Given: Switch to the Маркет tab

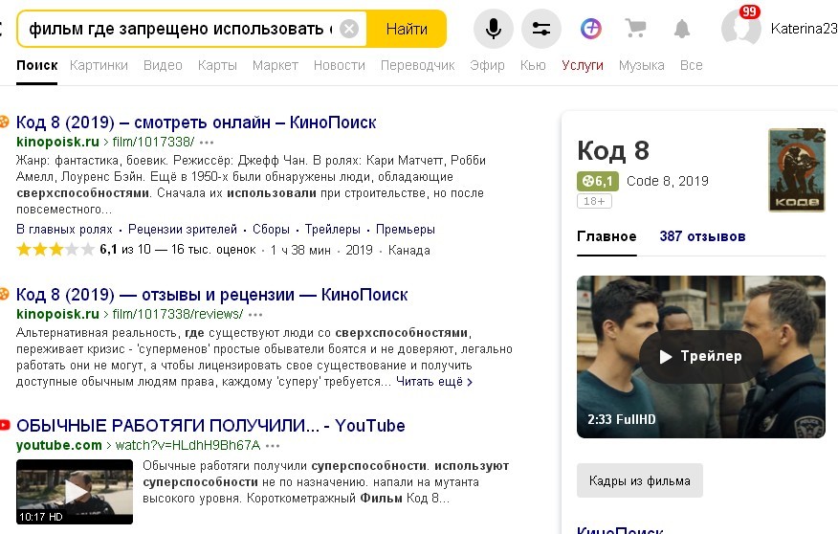Looking at the screenshot, I should (x=276, y=65).
